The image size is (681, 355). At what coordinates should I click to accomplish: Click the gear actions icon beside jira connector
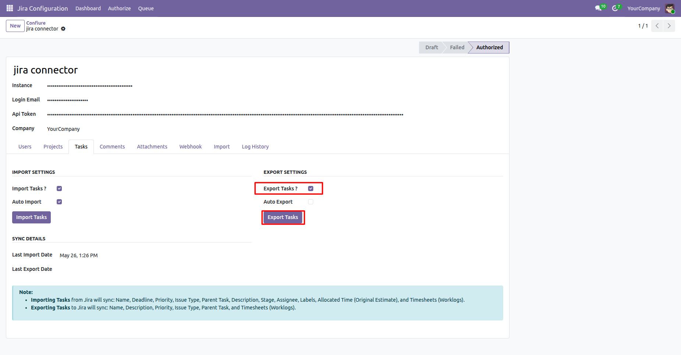coord(63,29)
